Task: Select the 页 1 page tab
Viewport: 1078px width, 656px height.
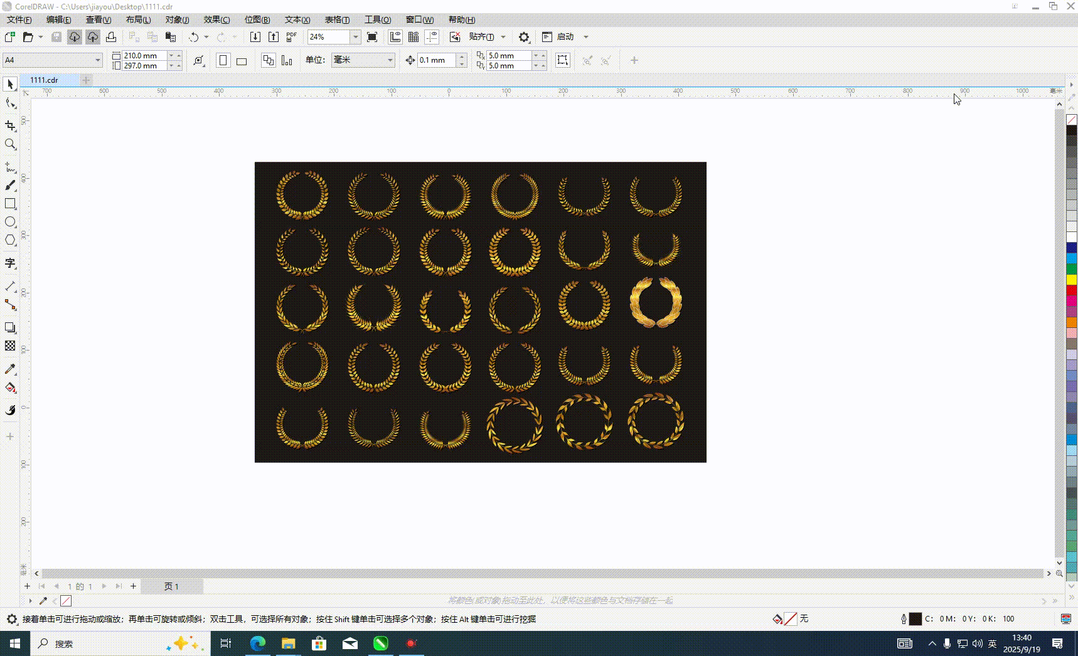Action: click(x=171, y=586)
